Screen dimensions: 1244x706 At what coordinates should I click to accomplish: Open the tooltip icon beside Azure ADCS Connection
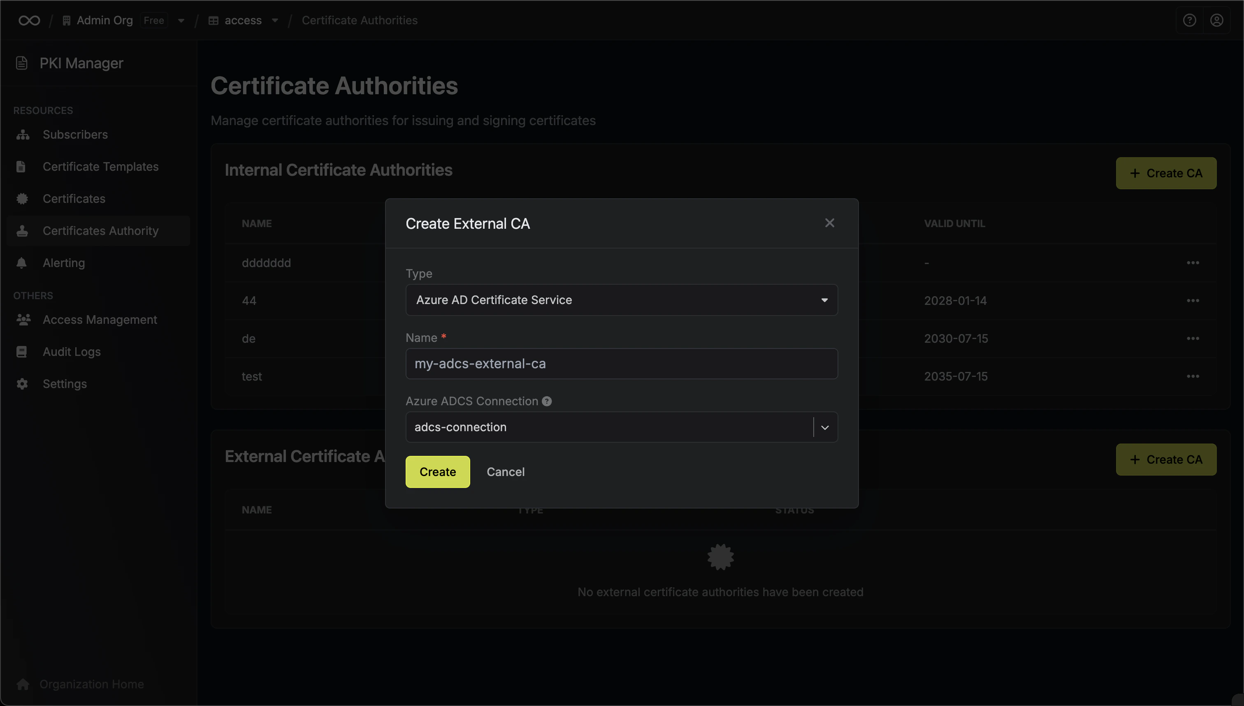(547, 402)
